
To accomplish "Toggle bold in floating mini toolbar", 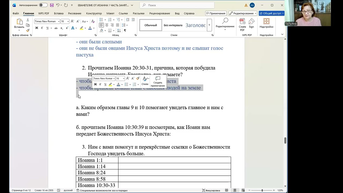I will (95, 84).
